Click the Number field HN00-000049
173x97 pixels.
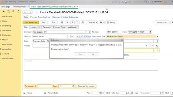point(114,32)
